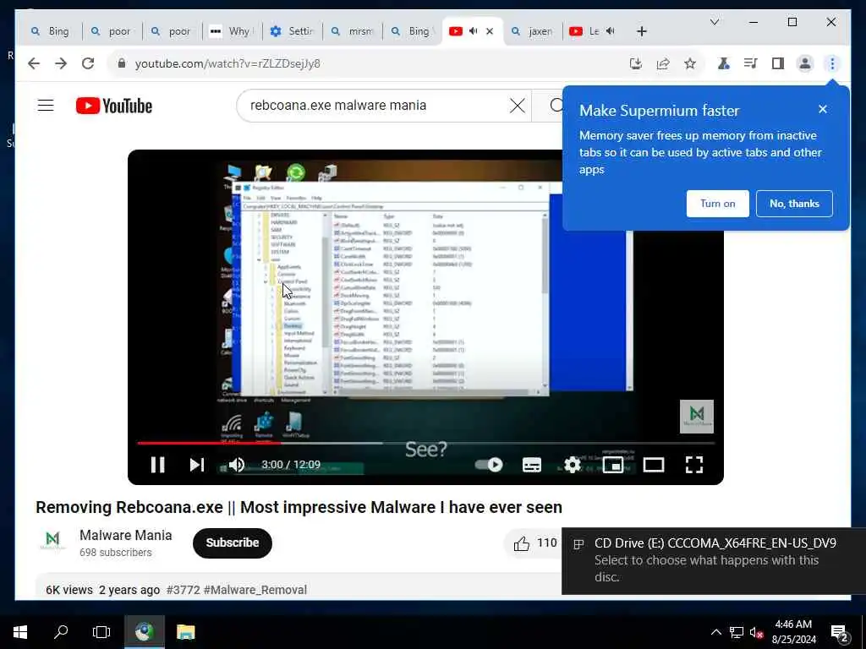Image resolution: width=866 pixels, height=649 pixels.
Task: Open the tab search chevron
Action: point(714,22)
